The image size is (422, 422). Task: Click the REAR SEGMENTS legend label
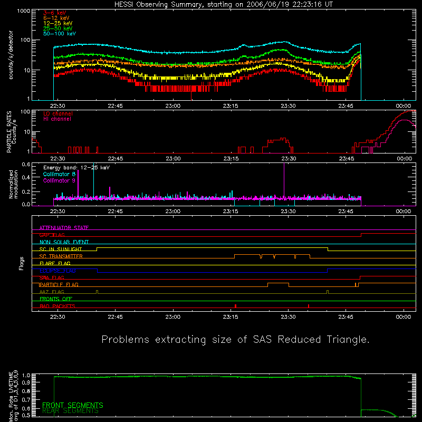click(70, 411)
